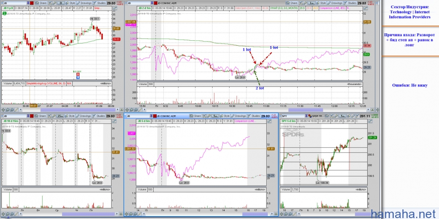
Task: Expand symbol dropdown arrow in 15-minute chart
Action: [28, 116]
